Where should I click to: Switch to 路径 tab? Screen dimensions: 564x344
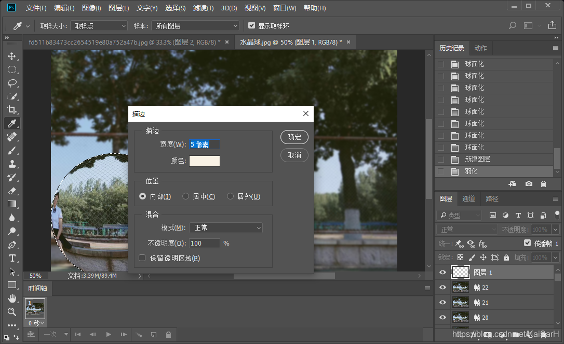coord(492,198)
